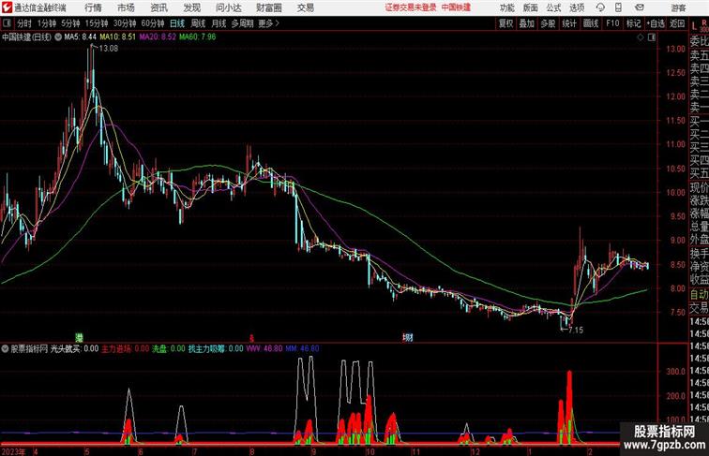Click the green 港 marker on chart
This screenshot has height=456, width=709.
(79, 337)
